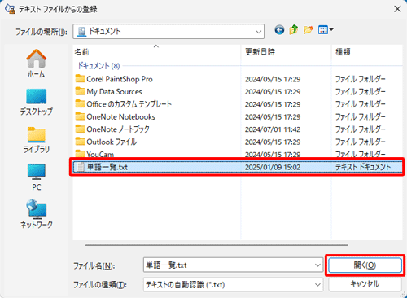Screen dimensions: 407x298
Task: Click the ファイル フォルダー type of Outlook ファイル
Action: [x=361, y=142]
